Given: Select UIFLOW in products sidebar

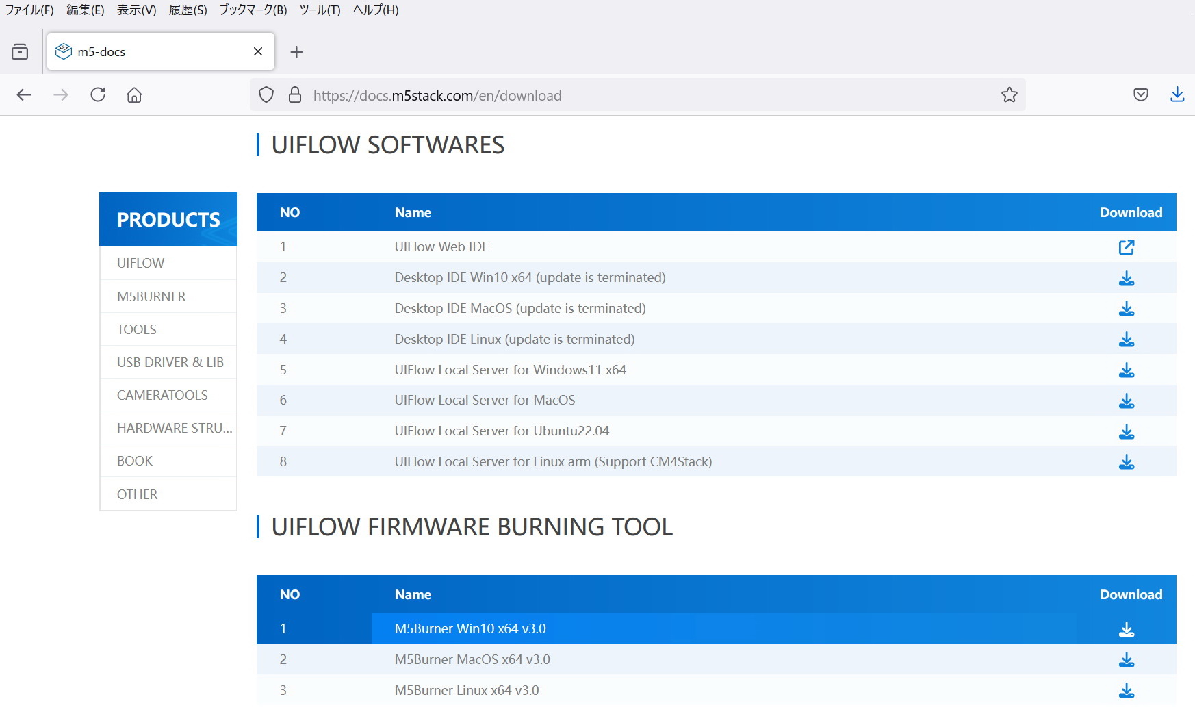Looking at the screenshot, I should 168,263.
